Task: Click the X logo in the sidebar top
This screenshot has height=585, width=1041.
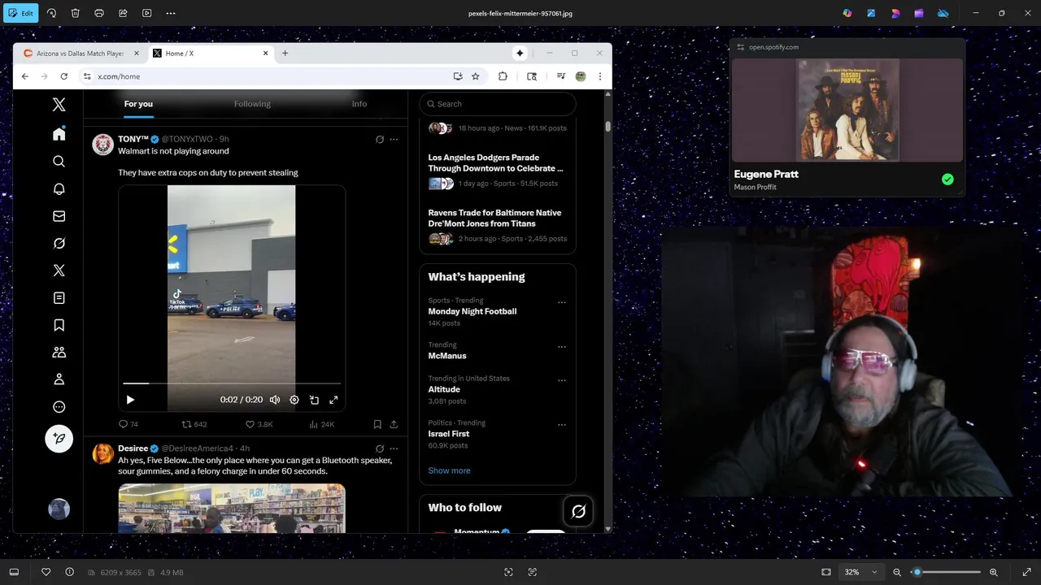Action: tap(59, 105)
